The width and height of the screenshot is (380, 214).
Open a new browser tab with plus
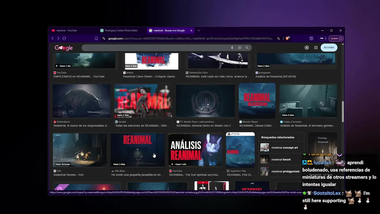click(x=199, y=30)
